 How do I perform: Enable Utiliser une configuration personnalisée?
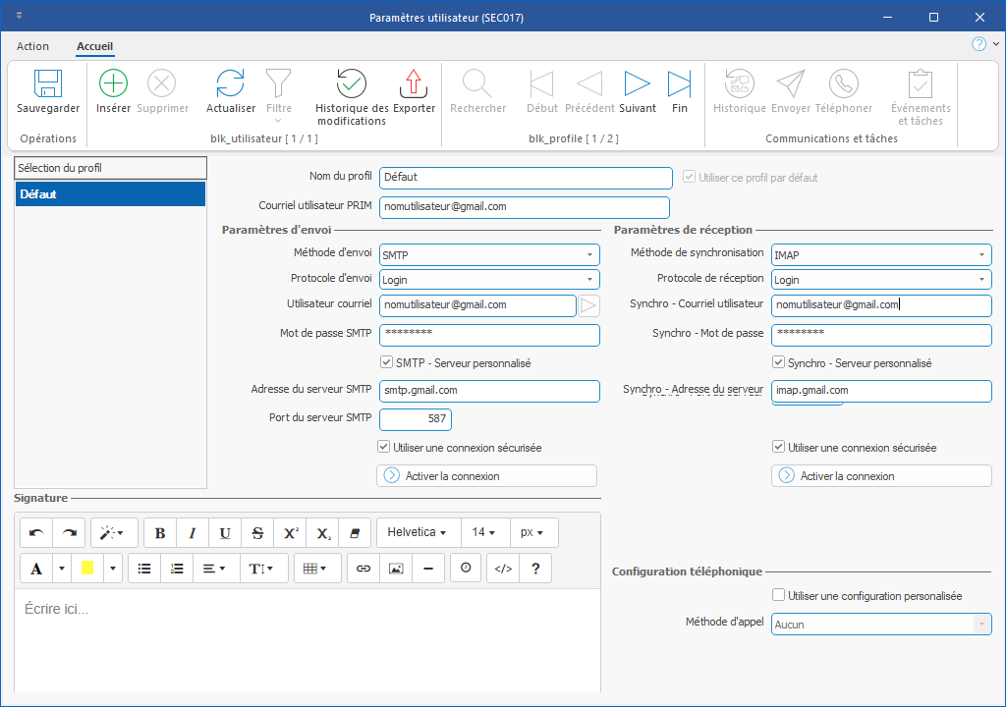(x=778, y=596)
